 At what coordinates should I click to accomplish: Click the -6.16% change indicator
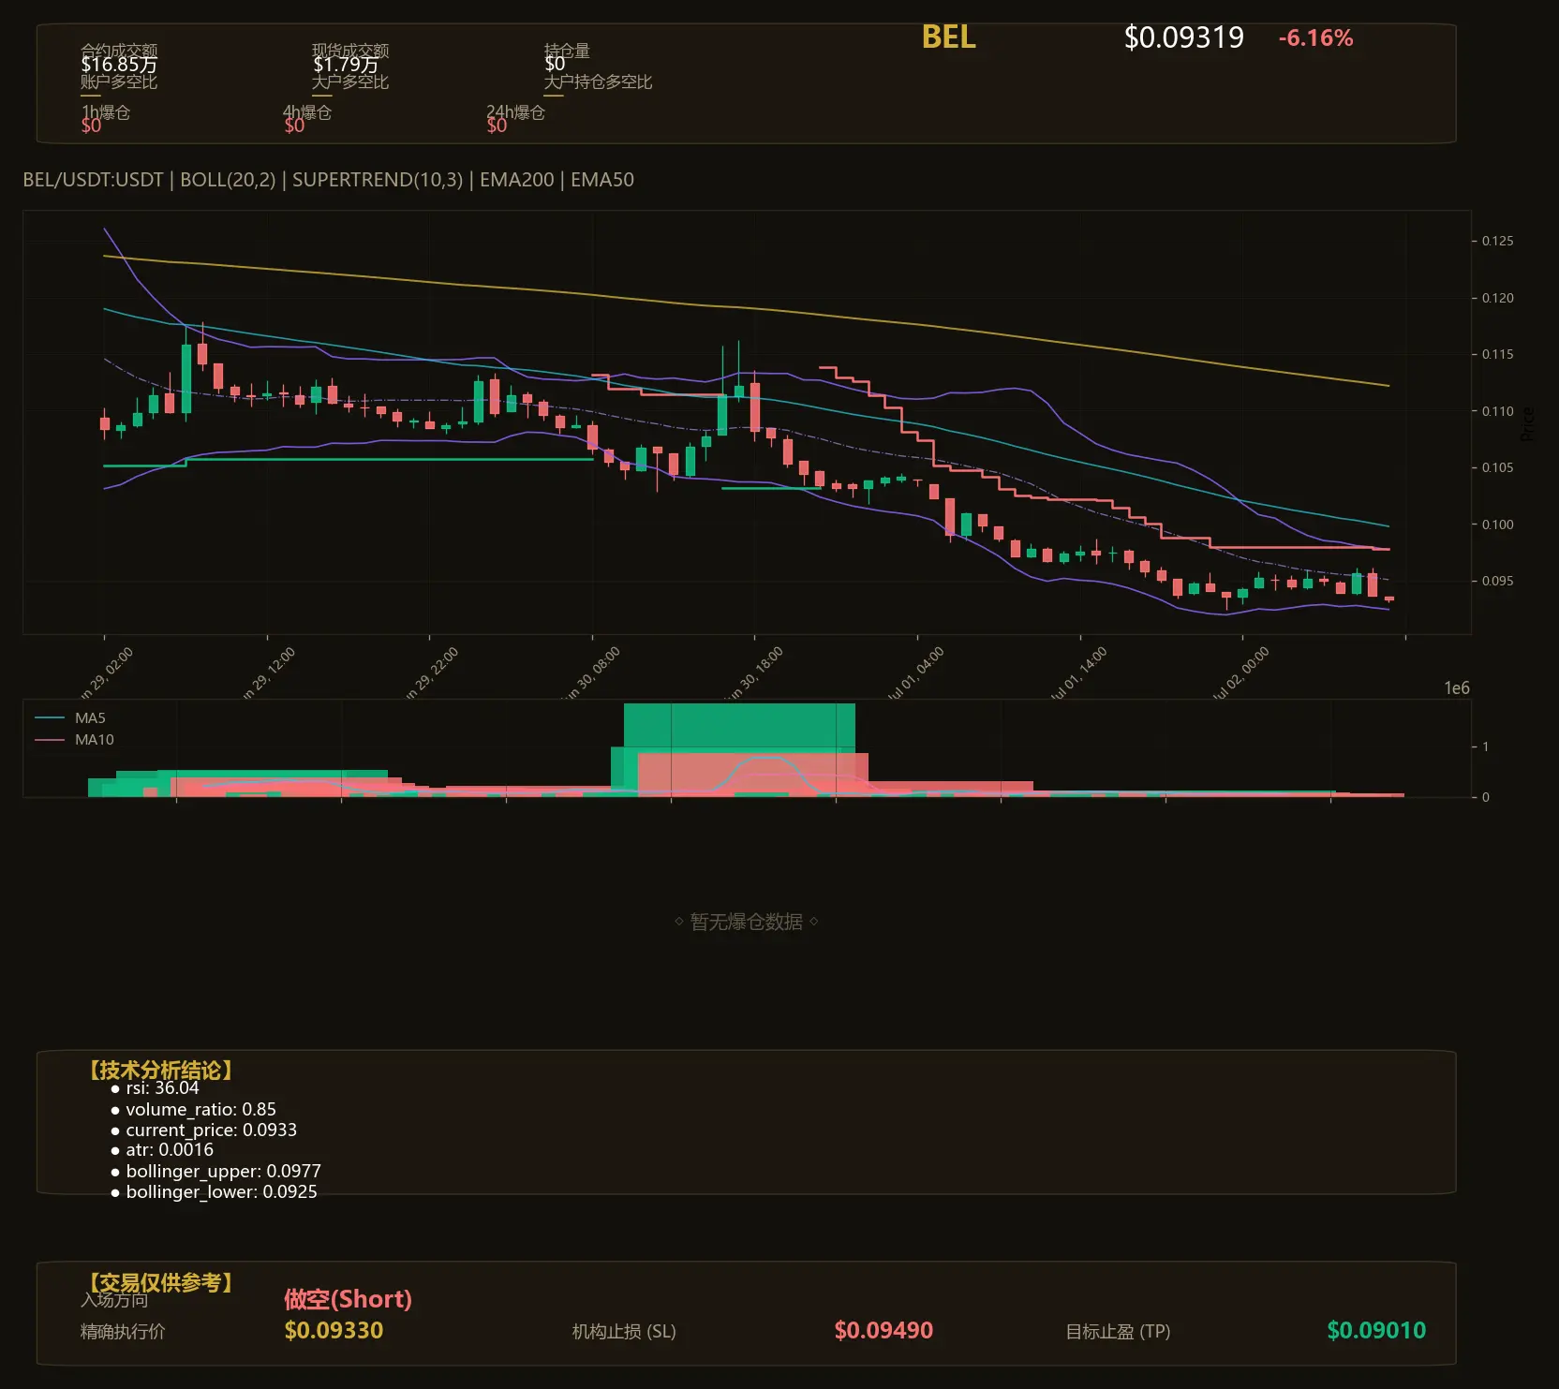pos(1315,38)
